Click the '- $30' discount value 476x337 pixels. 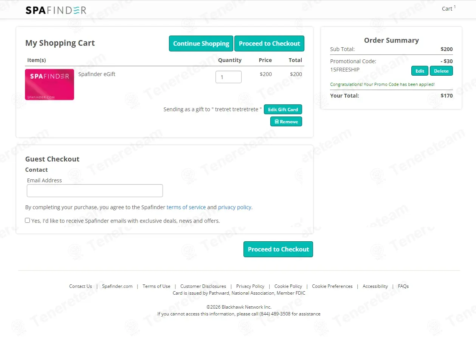tap(447, 61)
